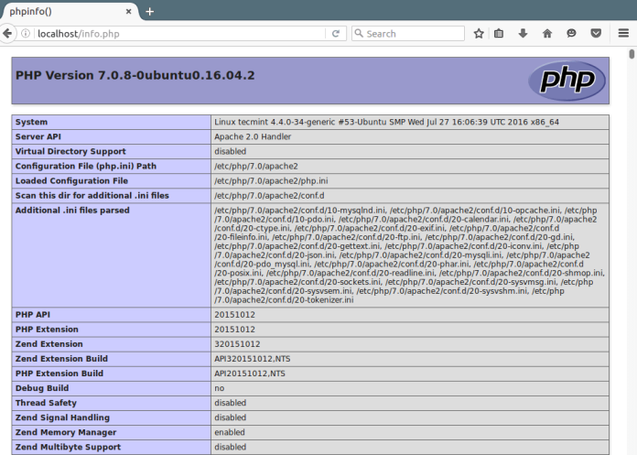Click the parsed .ini files list text
This screenshot has height=455, width=637.
[x=409, y=255]
